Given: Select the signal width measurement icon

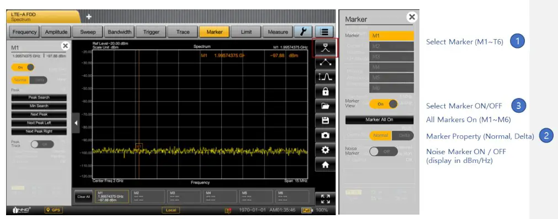Looking at the screenshot, I should click(x=325, y=76).
